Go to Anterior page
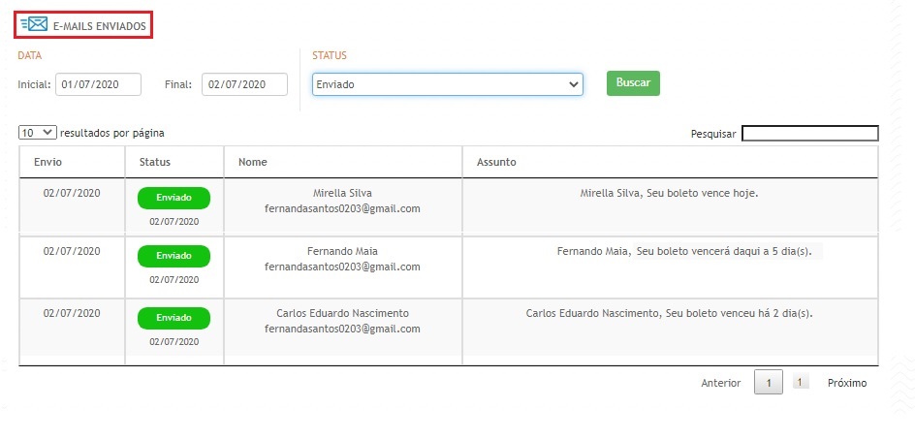Image resolution: width=915 pixels, height=440 pixels. 720,383
